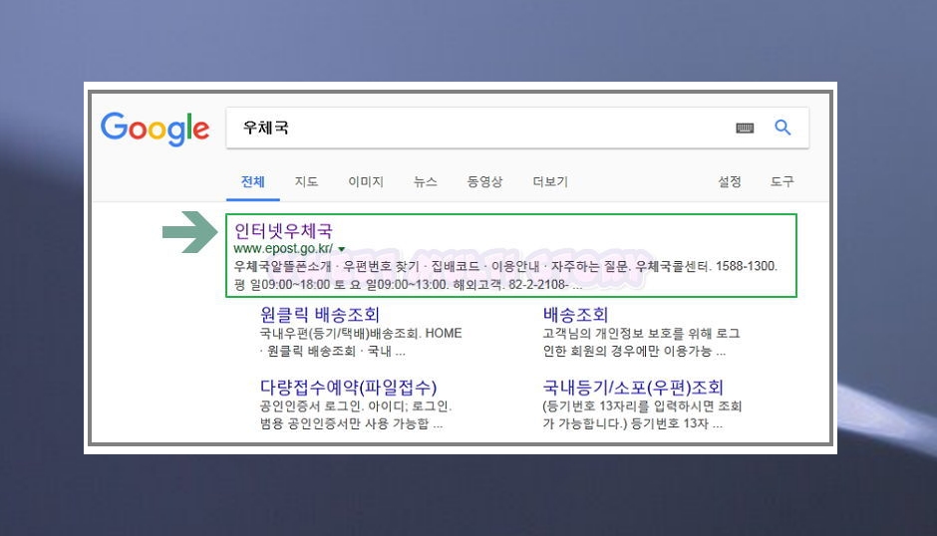Screen dimensions: 937x536
Task: Open the 인터넷우체국 result link
Action: point(283,231)
